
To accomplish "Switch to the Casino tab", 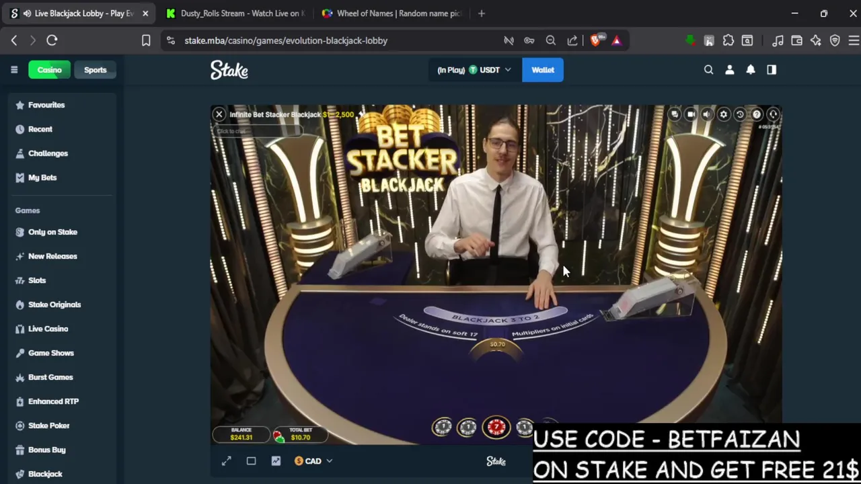I will click(x=49, y=70).
